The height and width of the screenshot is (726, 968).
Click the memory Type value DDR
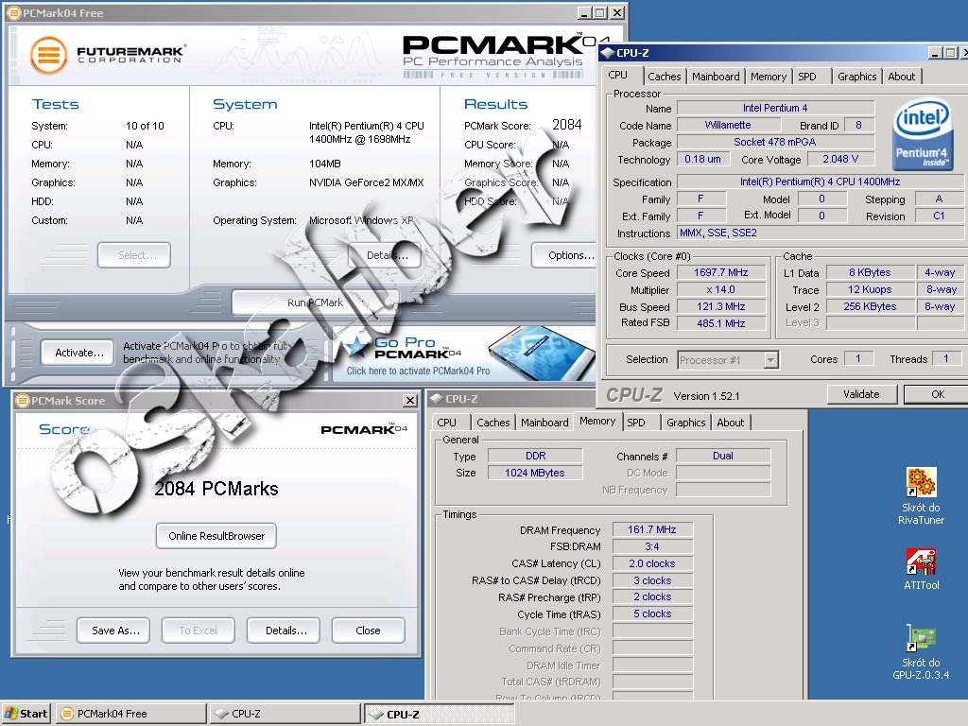[535, 456]
